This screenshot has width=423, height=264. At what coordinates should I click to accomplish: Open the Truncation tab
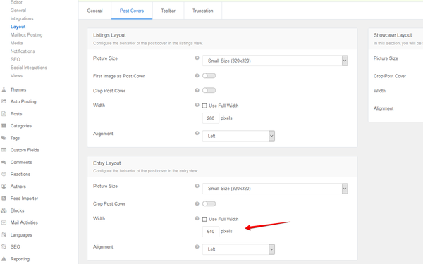pyautogui.click(x=203, y=11)
